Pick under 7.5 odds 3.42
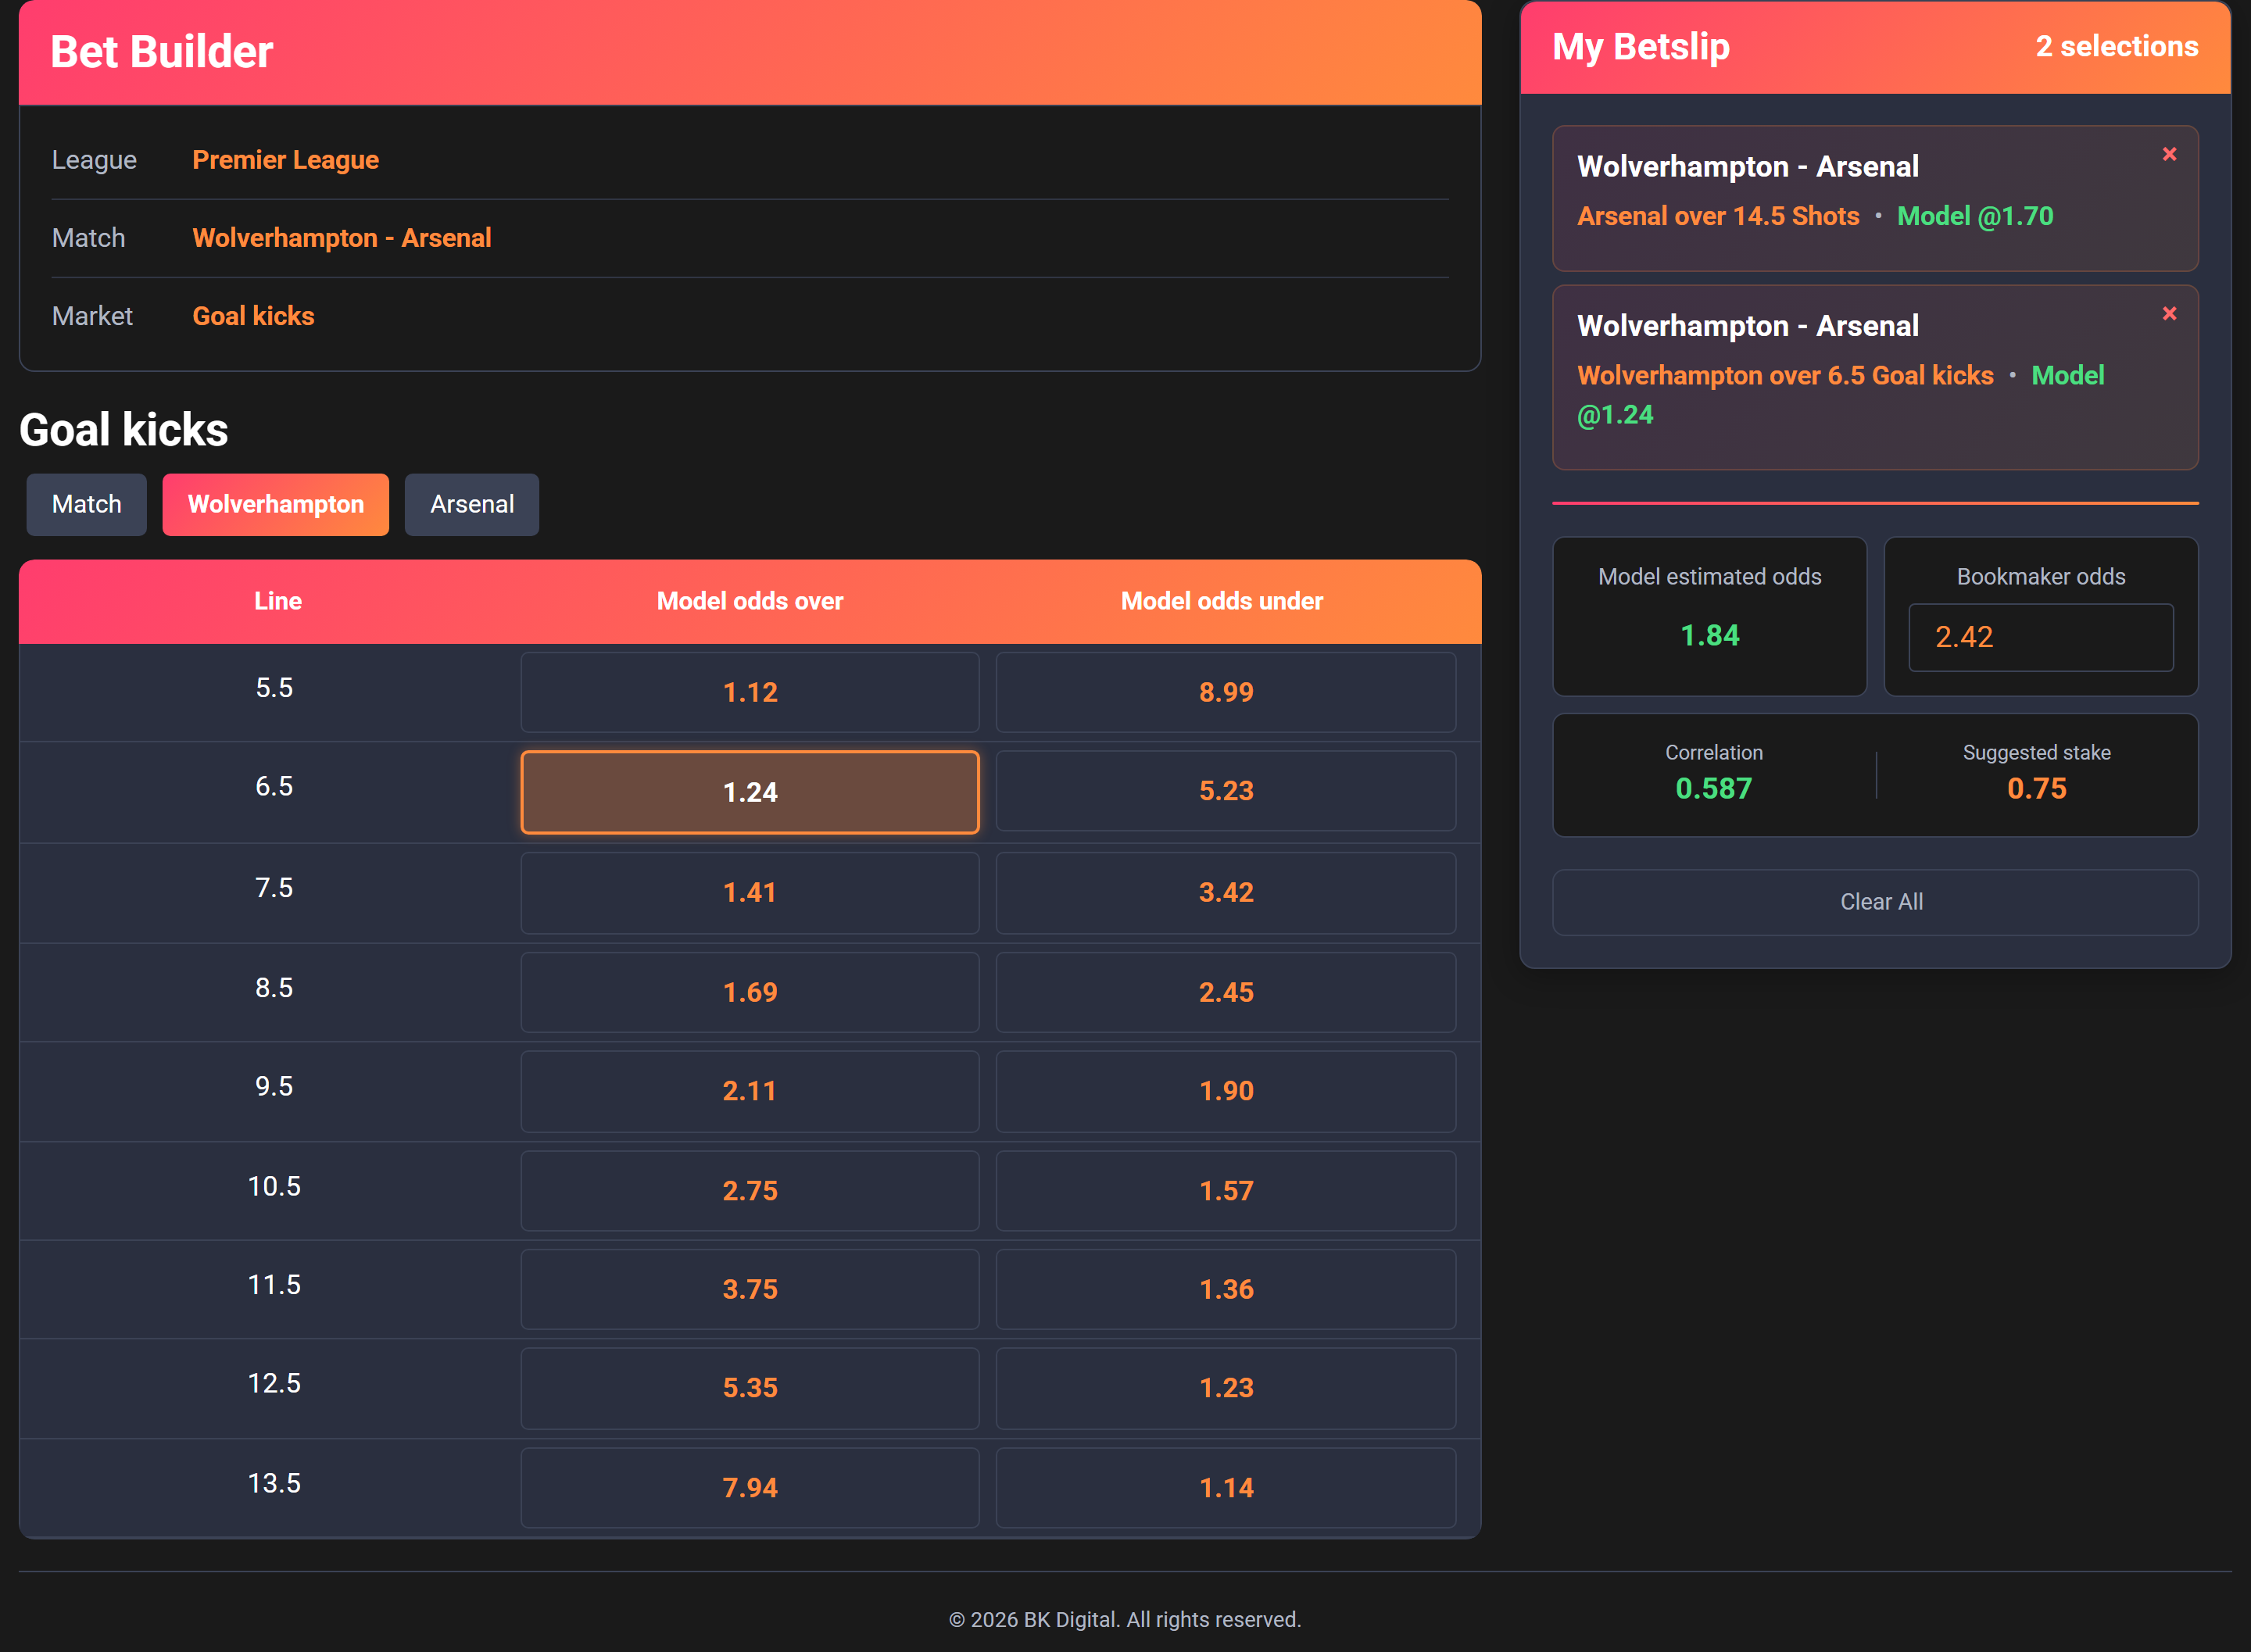This screenshot has height=1652, width=2251. tap(1226, 893)
